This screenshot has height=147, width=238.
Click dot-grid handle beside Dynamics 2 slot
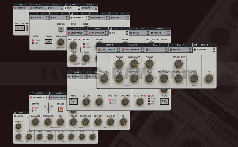pyautogui.click(x=108, y=18)
